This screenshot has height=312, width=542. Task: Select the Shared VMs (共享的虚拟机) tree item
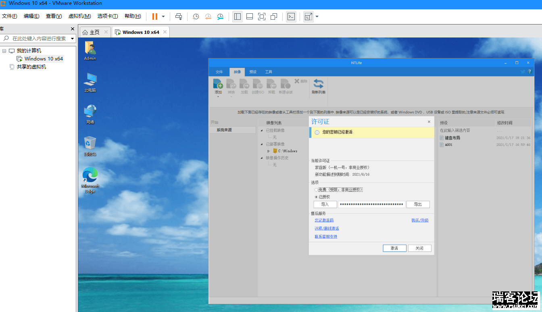(31, 67)
